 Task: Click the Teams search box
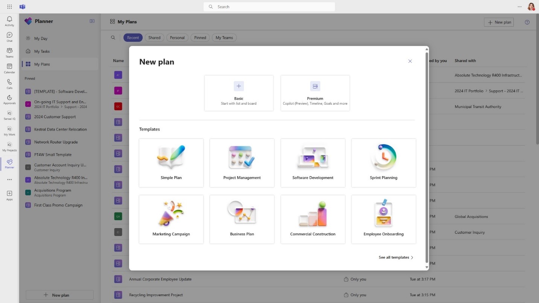click(269, 7)
